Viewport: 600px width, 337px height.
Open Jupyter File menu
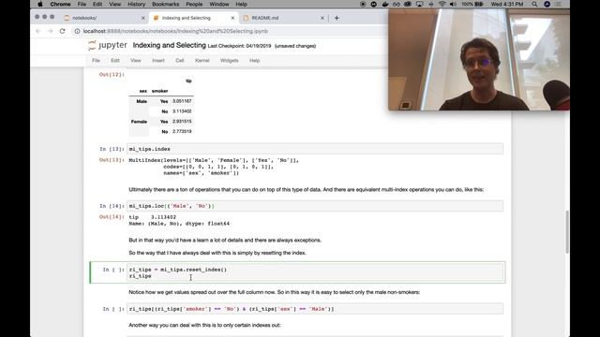pos(96,60)
